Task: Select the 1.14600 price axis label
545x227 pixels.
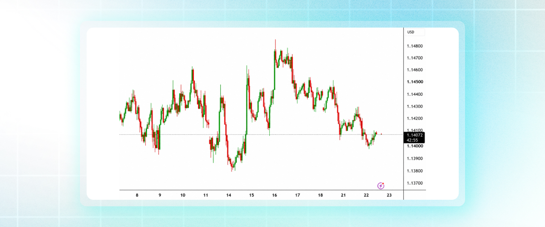Action: tap(415, 70)
